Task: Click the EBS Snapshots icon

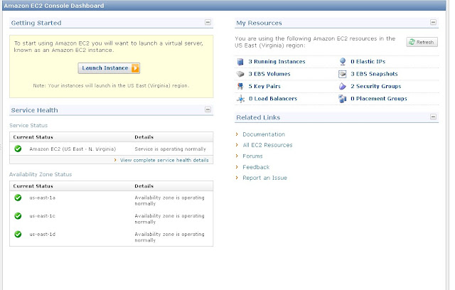Action: (x=343, y=74)
